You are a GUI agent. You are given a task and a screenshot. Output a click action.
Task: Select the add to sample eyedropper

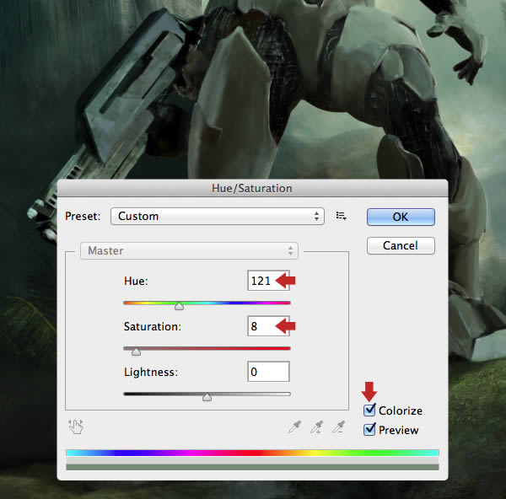(x=317, y=427)
